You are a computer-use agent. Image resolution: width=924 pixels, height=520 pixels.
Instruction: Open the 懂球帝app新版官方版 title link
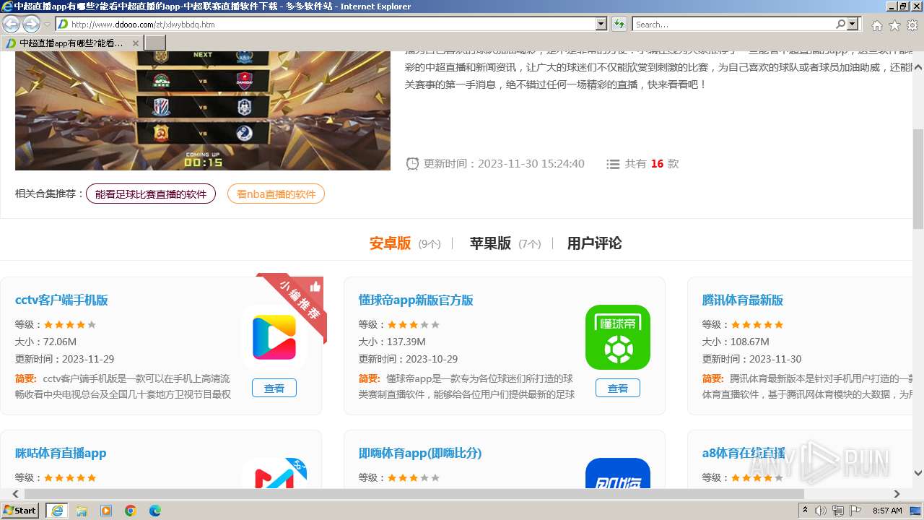coord(416,300)
